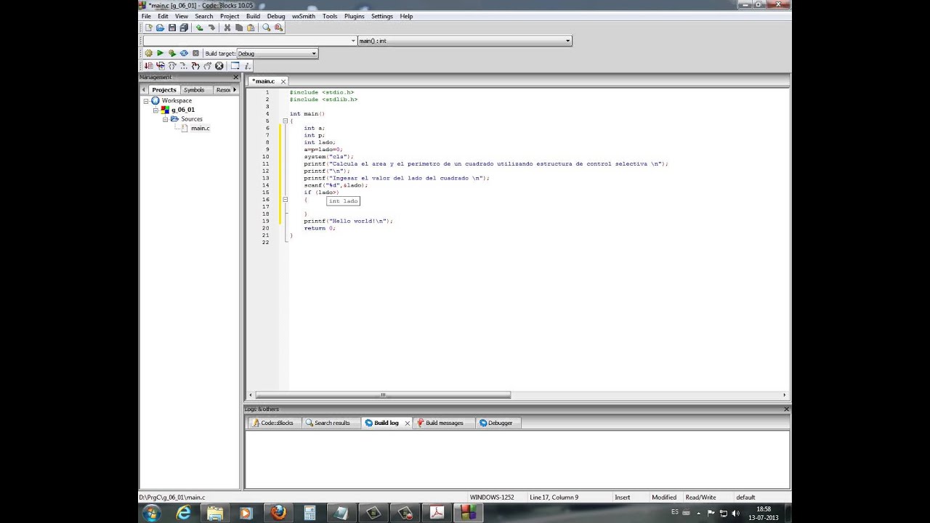The height and width of the screenshot is (523, 930).
Task: Switch to the Symbols tab
Action: pyautogui.click(x=194, y=89)
